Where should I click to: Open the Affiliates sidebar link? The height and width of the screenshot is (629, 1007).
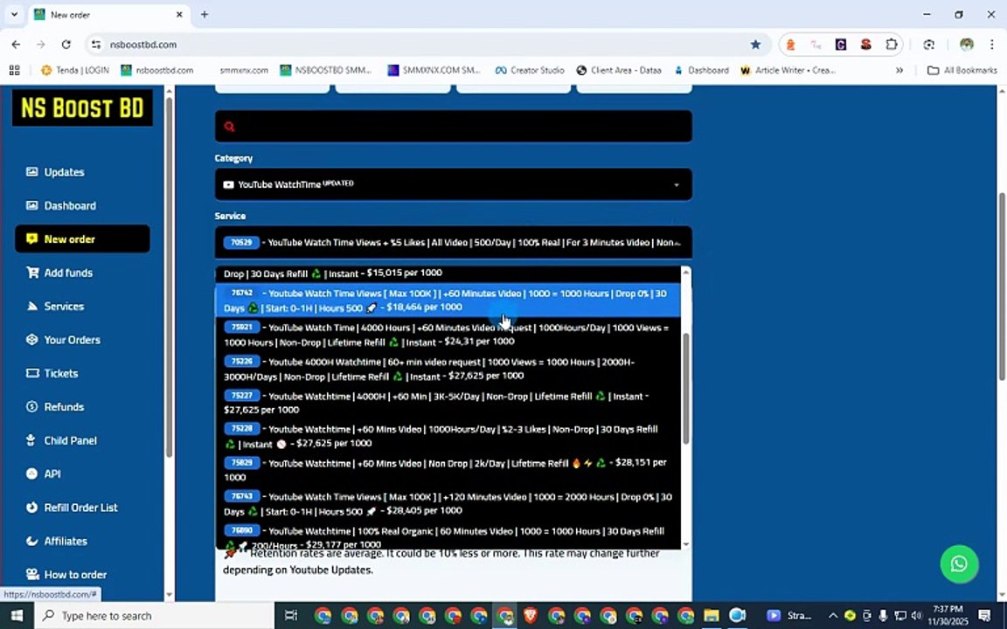pos(65,541)
